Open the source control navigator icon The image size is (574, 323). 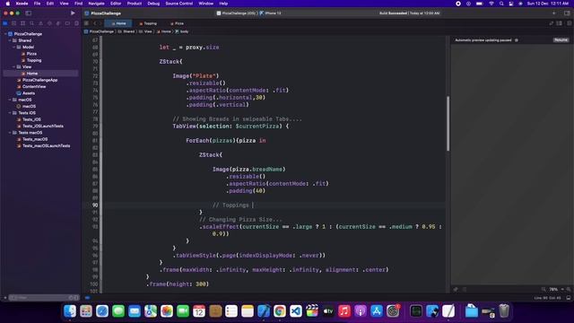click(14, 23)
